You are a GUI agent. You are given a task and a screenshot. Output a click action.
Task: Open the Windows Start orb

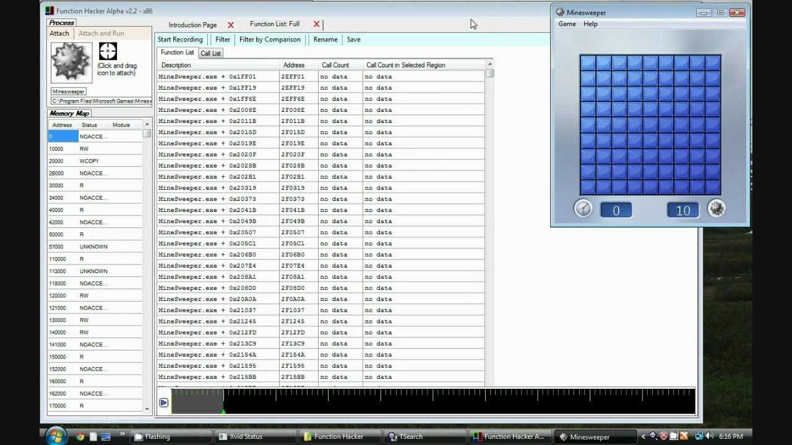pos(56,436)
